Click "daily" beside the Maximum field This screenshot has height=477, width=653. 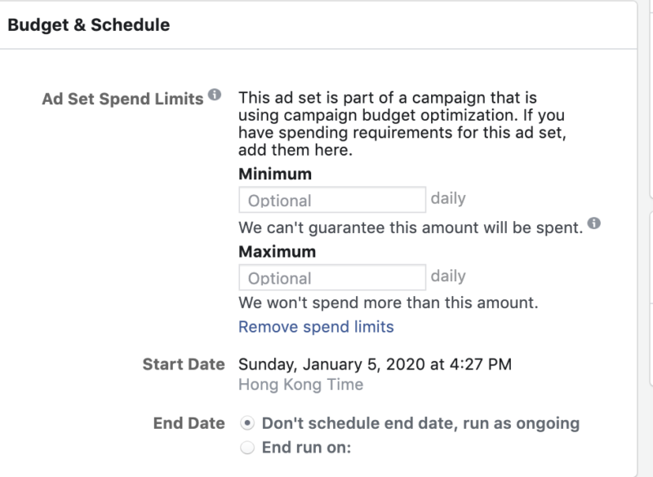click(x=448, y=276)
